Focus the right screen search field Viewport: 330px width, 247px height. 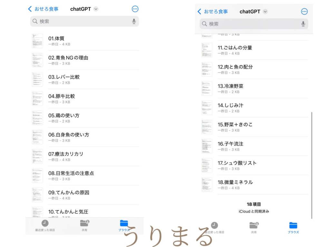click(x=254, y=24)
